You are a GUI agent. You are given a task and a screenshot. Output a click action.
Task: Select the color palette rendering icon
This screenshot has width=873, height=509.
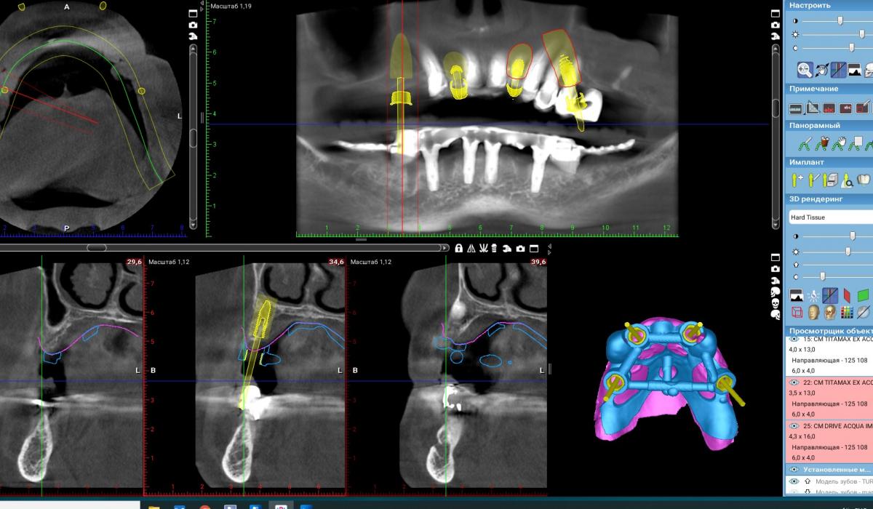pyautogui.click(x=848, y=313)
